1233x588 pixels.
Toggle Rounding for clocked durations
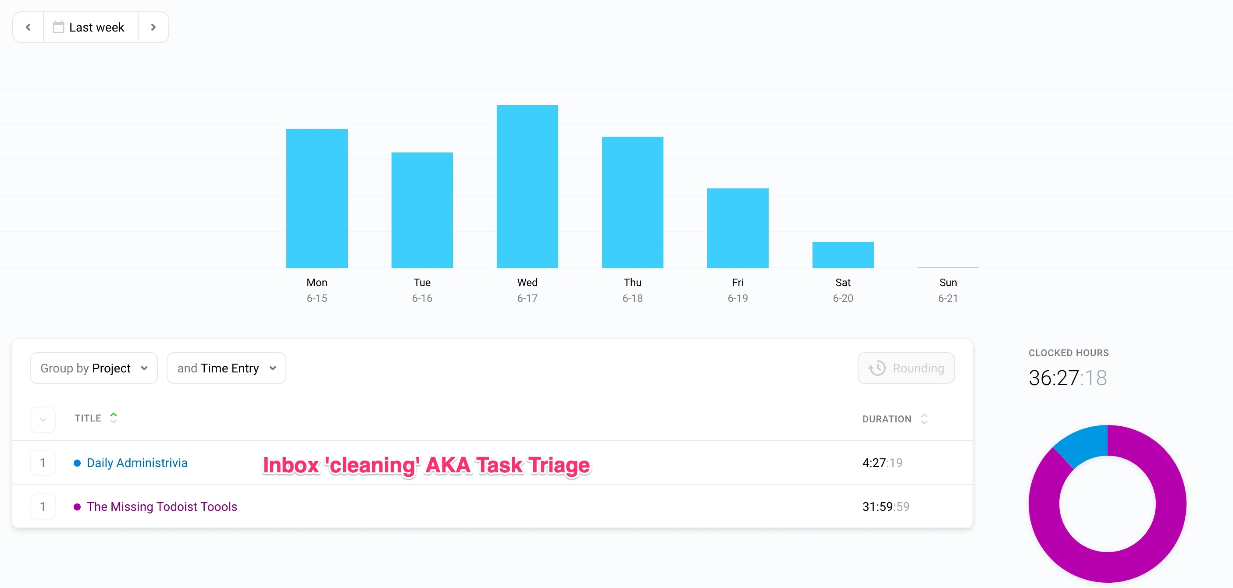point(906,368)
